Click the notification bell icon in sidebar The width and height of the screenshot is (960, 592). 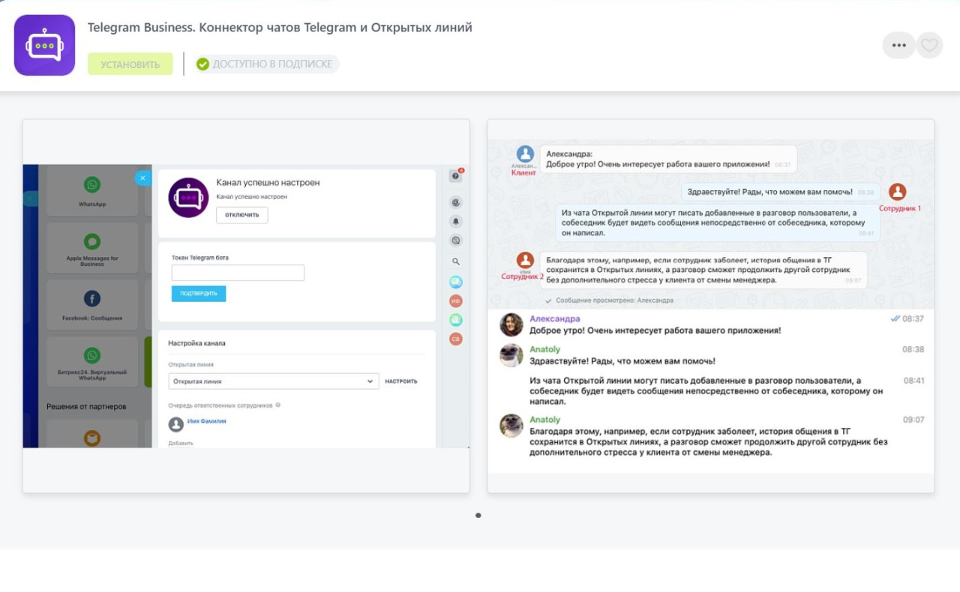pyautogui.click(x=456, y=222)
